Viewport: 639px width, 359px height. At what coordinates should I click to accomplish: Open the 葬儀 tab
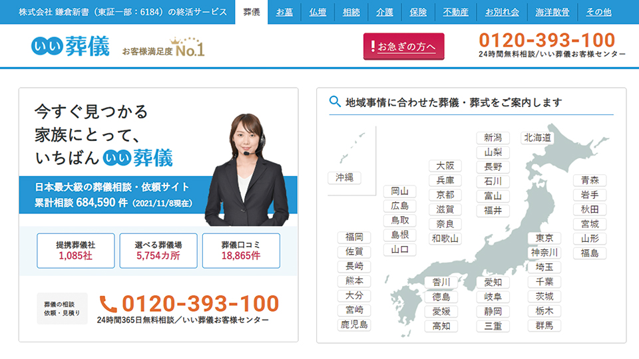pos(252,12)
